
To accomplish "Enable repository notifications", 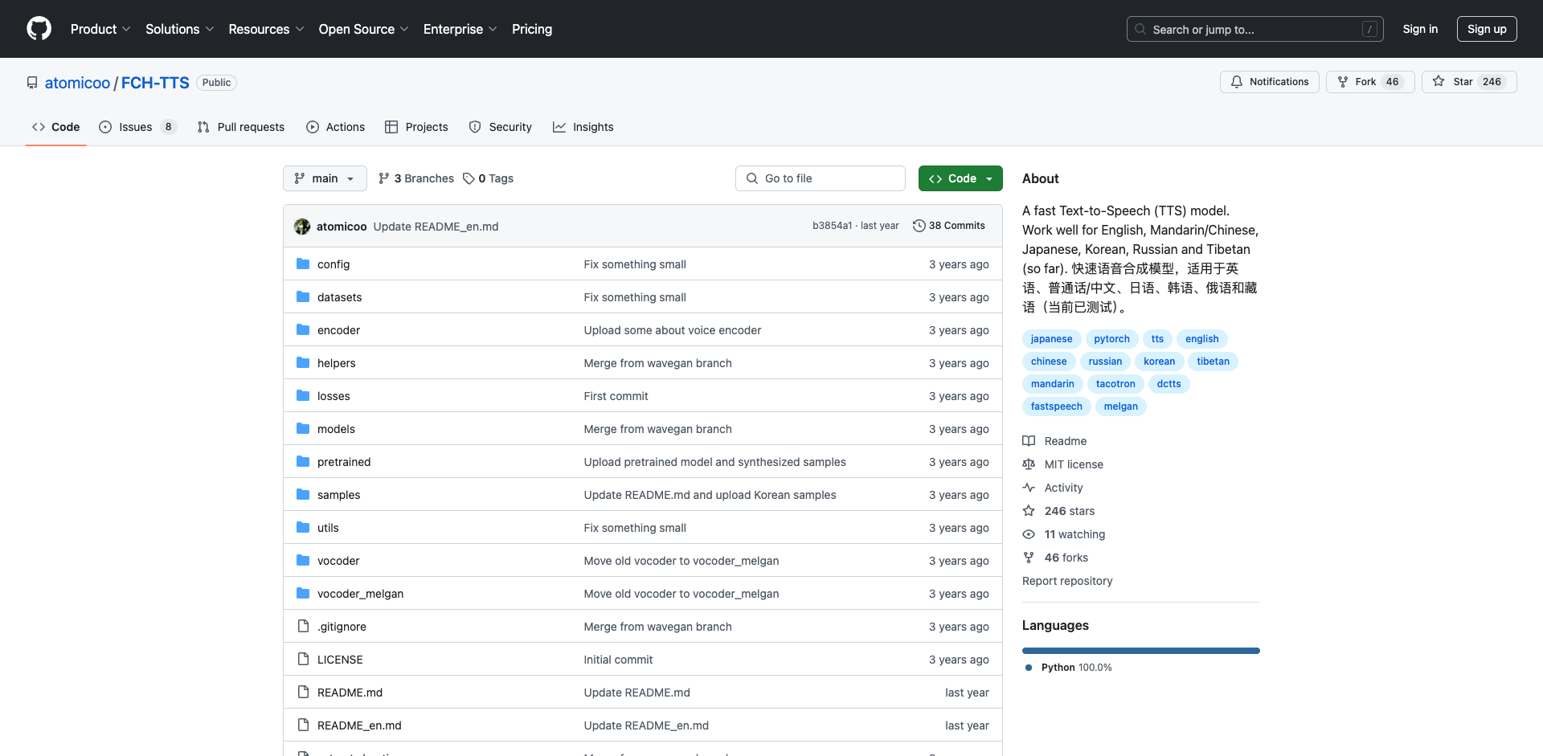I will [1269, 82].
